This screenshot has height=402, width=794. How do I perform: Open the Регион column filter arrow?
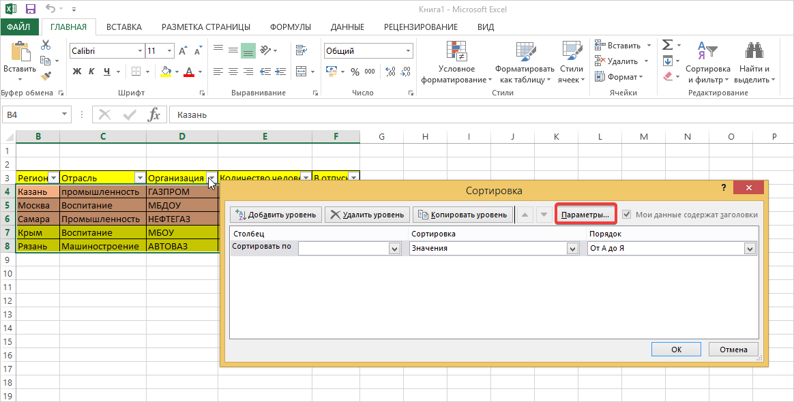53,178
